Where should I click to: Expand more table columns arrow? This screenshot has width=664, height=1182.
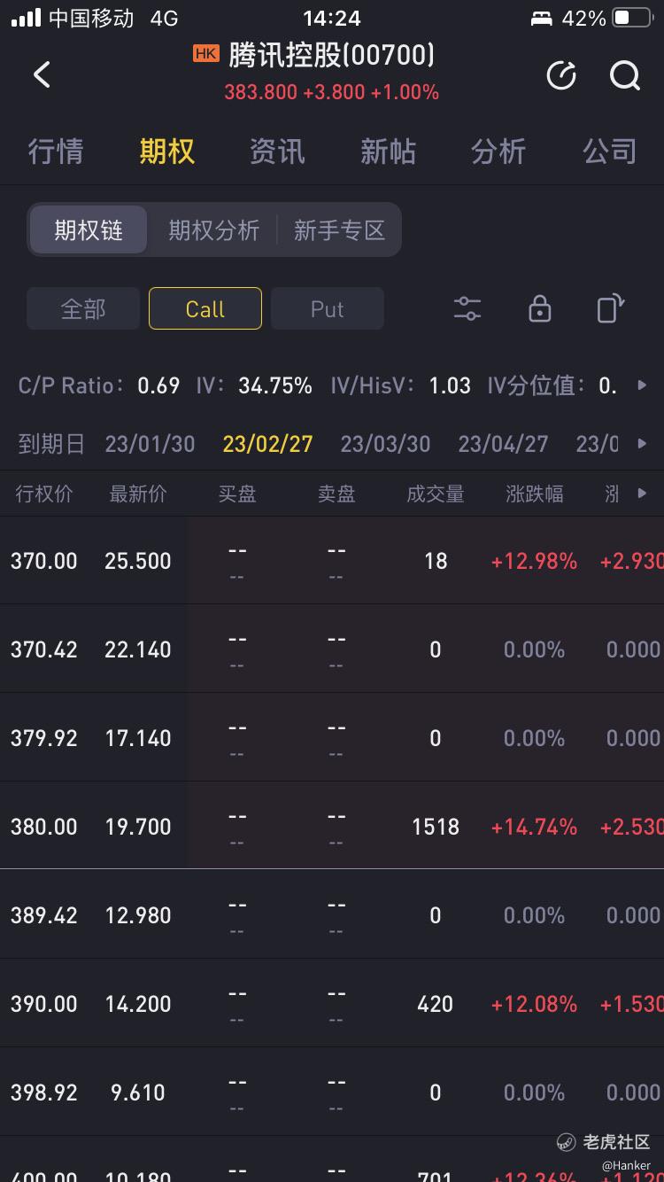coord(643,494)
